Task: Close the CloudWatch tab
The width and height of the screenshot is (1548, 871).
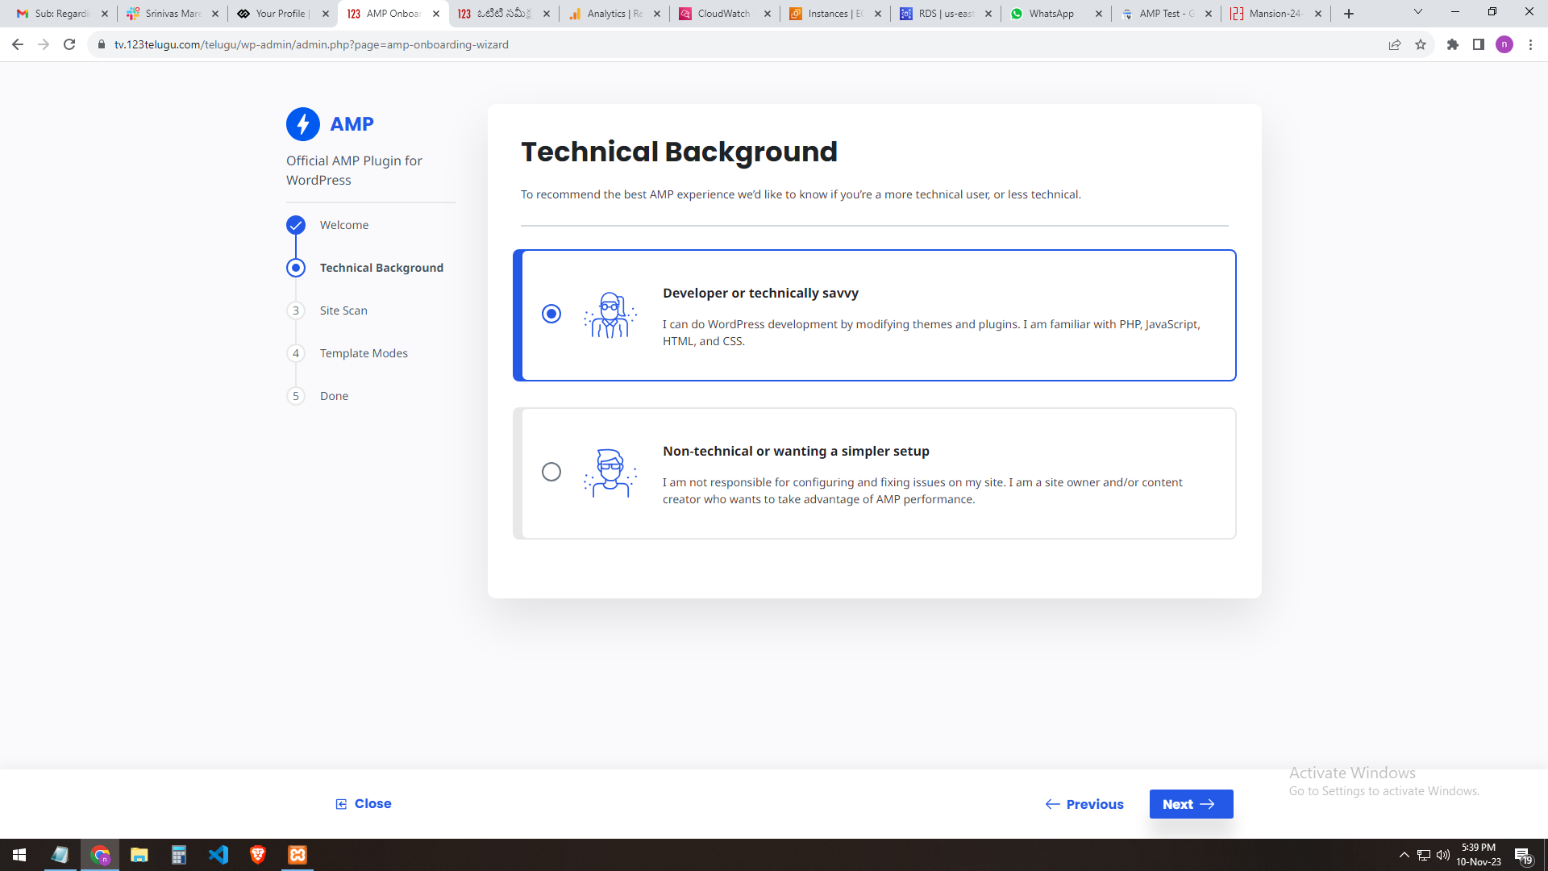Action: (x=768, y=14)
